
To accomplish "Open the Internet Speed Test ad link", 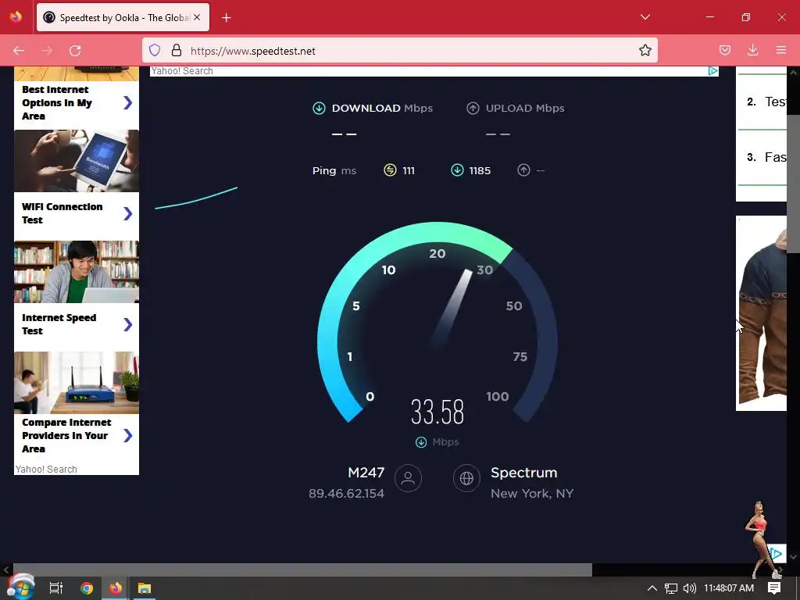I will pyautogui.click(x=77, y=324).
